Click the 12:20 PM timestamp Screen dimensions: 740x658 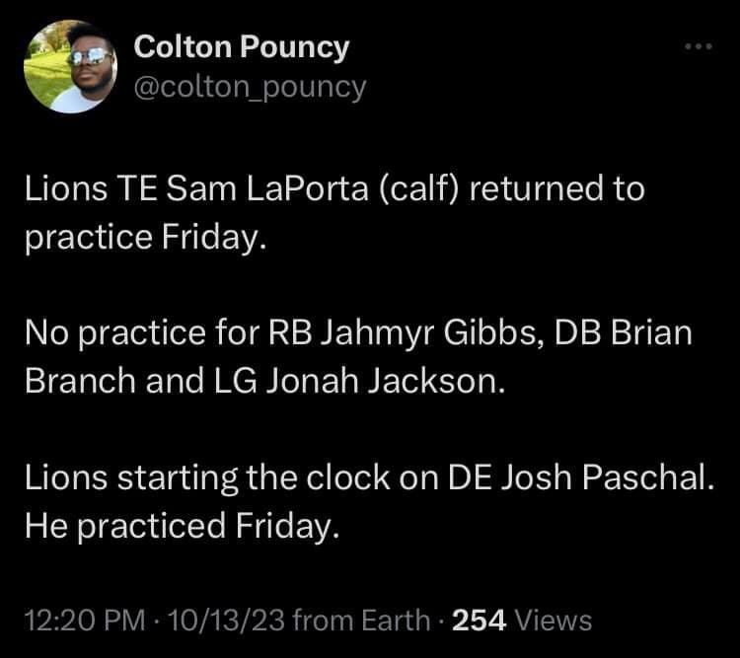(85, 620)
